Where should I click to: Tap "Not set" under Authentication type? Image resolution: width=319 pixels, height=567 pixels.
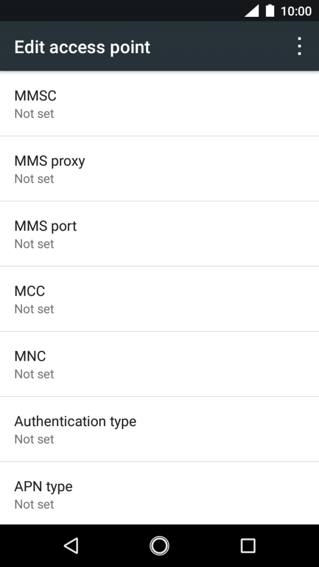pos(34,439)
